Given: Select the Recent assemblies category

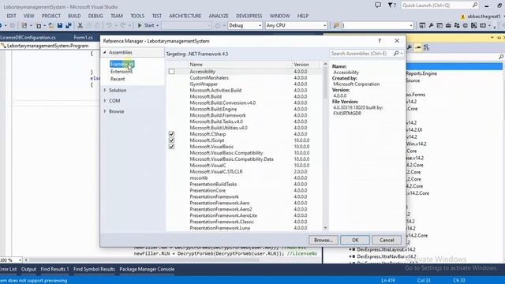Looking at the screenshot, I should tap(118, 79).
